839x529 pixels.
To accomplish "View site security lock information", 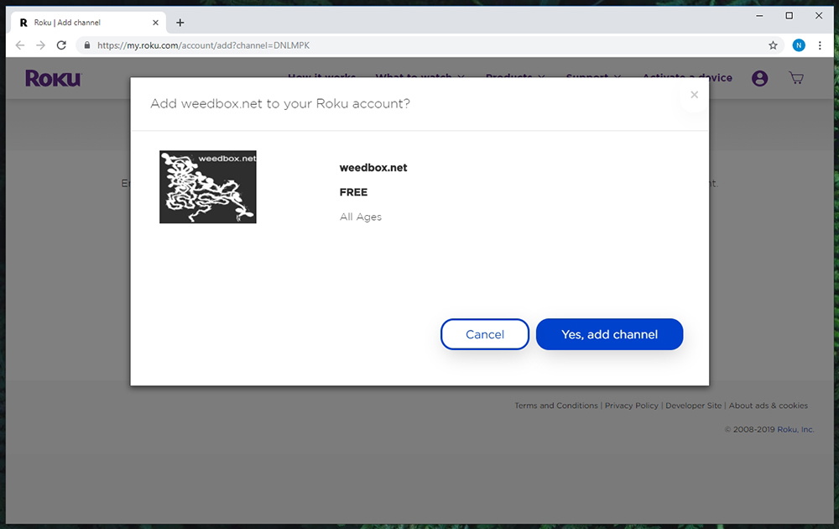I will pos(86,45).
